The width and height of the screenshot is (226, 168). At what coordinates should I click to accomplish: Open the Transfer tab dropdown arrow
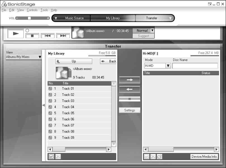point(170,18)
